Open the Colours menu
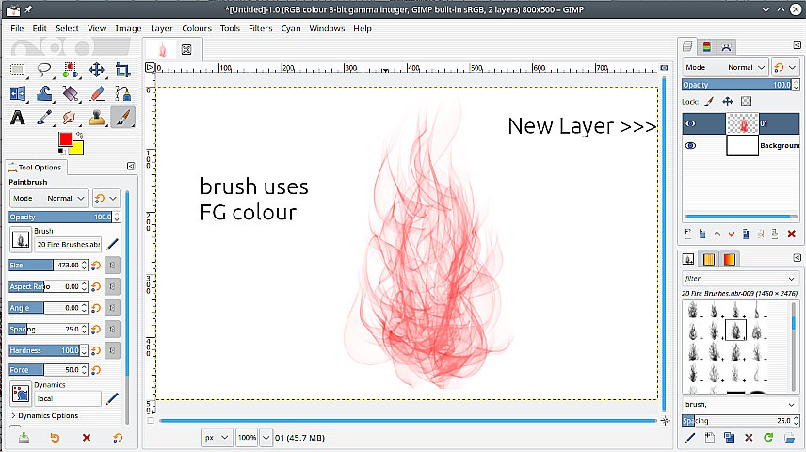806x452 pixels. point(197,28)
